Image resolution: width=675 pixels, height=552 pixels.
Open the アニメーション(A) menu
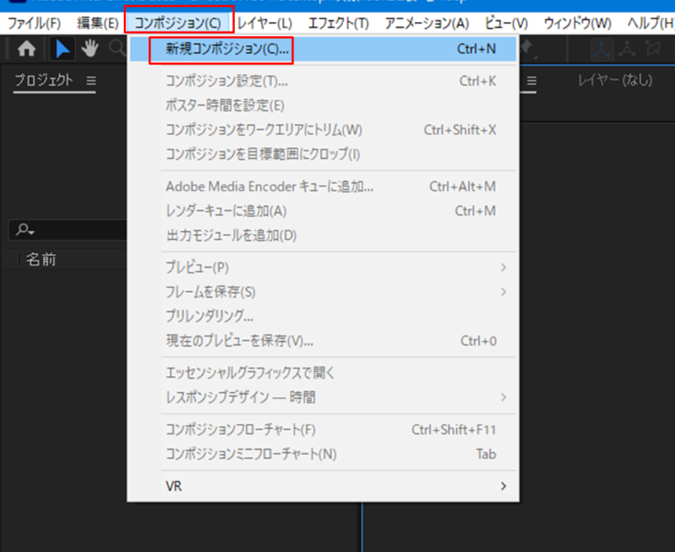tap(427, 22)
